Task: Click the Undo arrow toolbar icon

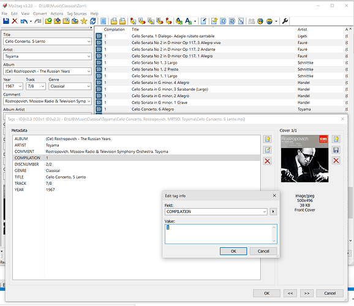Action: pyautogui.click(x=24, y=21)
